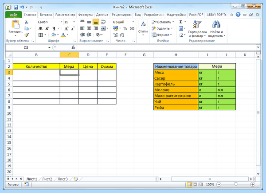Screen dimensions: 266x193
Task: Toggle Italic (К) formatting
Action: [47, 28]
